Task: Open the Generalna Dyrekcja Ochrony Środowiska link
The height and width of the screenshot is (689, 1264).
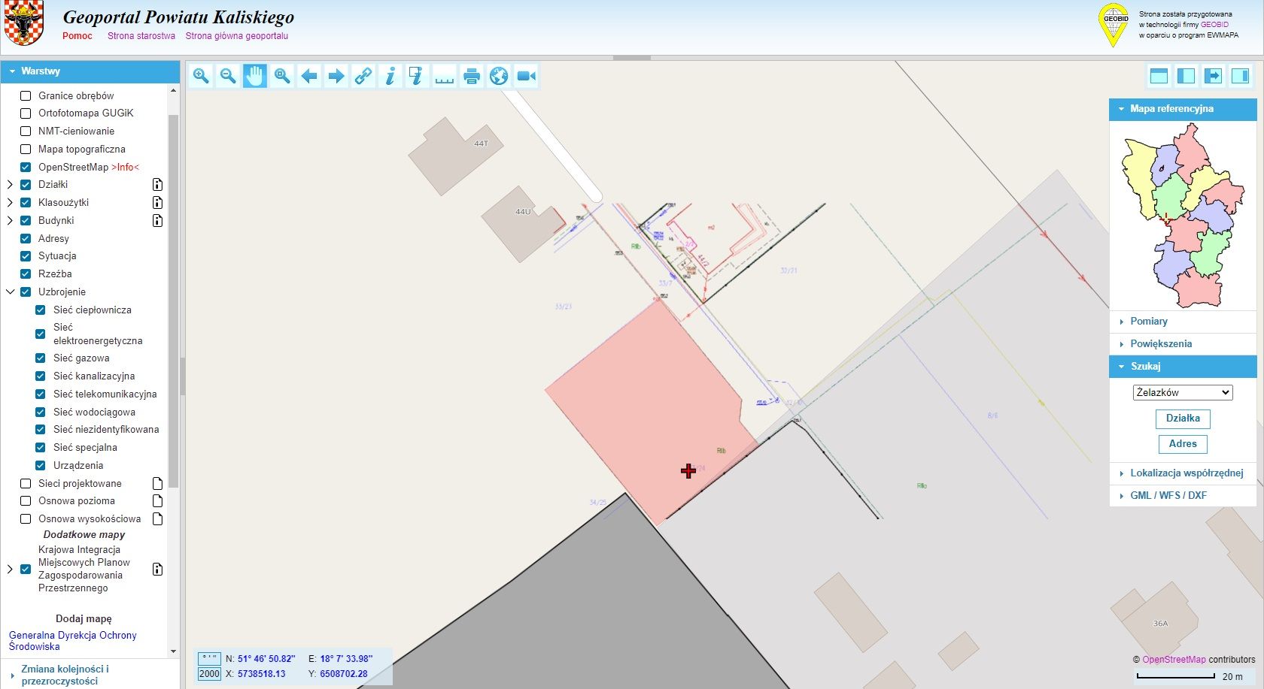Action: pos(73,641)
